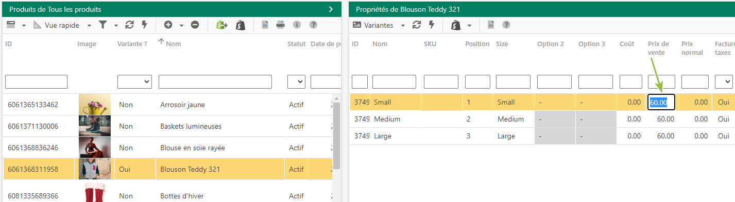Click the filter funnel icon in products toolbar

pos(103,25)
